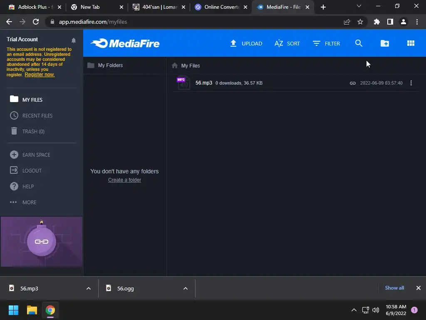
Task: Click the share link icon for 56.mp3
Action: (x=353, y=83)
